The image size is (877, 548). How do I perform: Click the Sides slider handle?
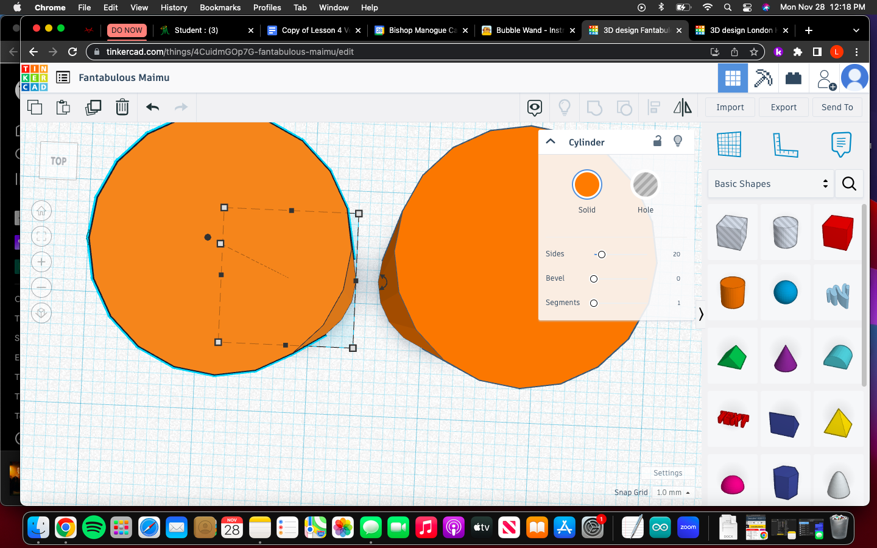pos(602,255)
